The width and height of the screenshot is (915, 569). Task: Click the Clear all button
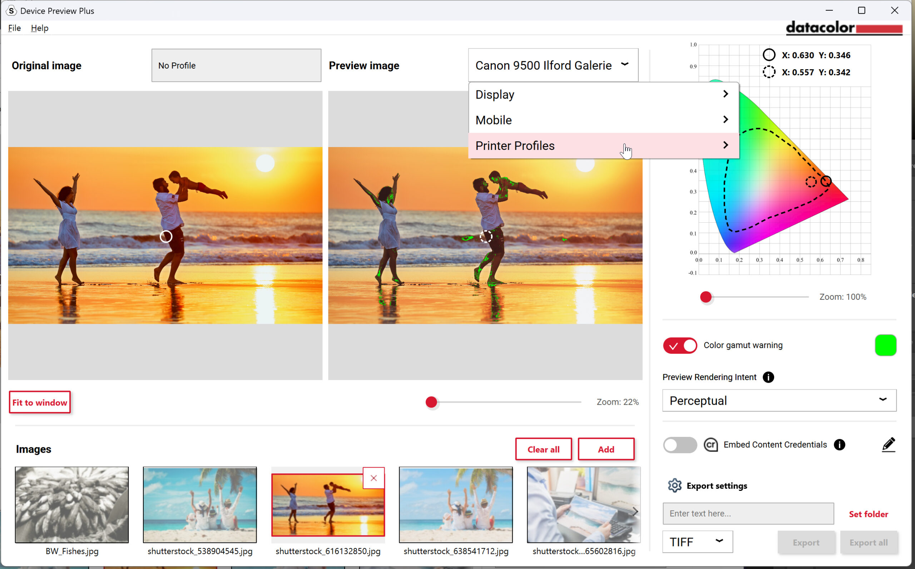pyautogui.click(x=543, y=449)
